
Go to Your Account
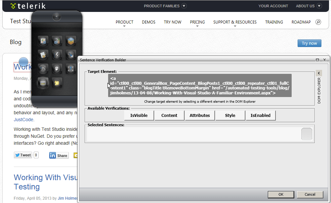(273, 6)
